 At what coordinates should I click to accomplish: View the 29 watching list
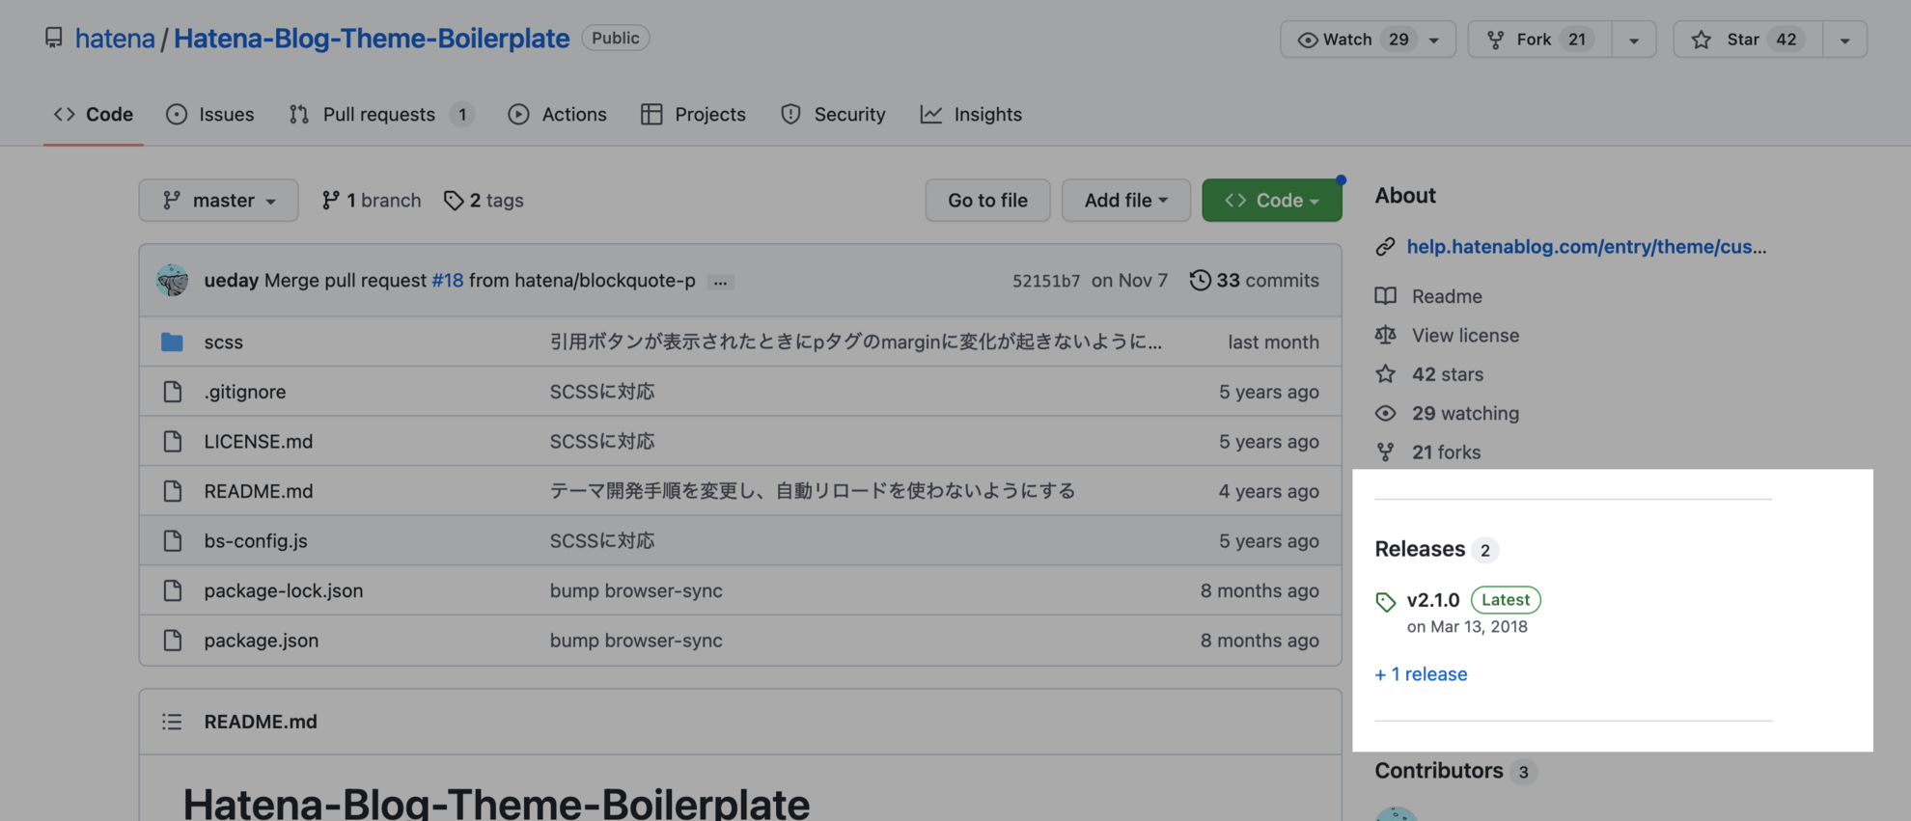coord(1464,413)
